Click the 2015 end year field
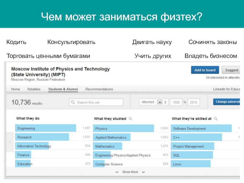Screen dimensions: 244x183 click(194, 102)
